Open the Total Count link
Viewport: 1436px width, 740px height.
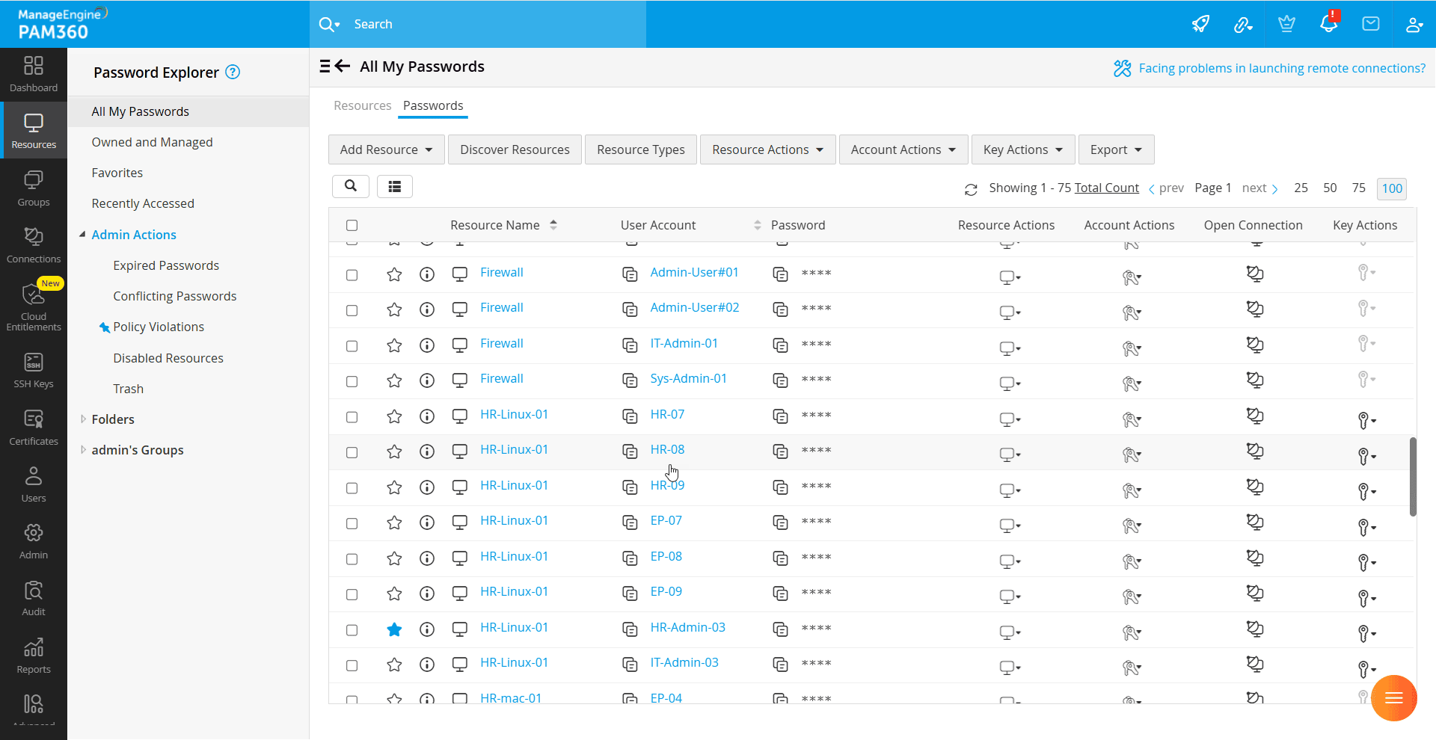[1106, 188]
